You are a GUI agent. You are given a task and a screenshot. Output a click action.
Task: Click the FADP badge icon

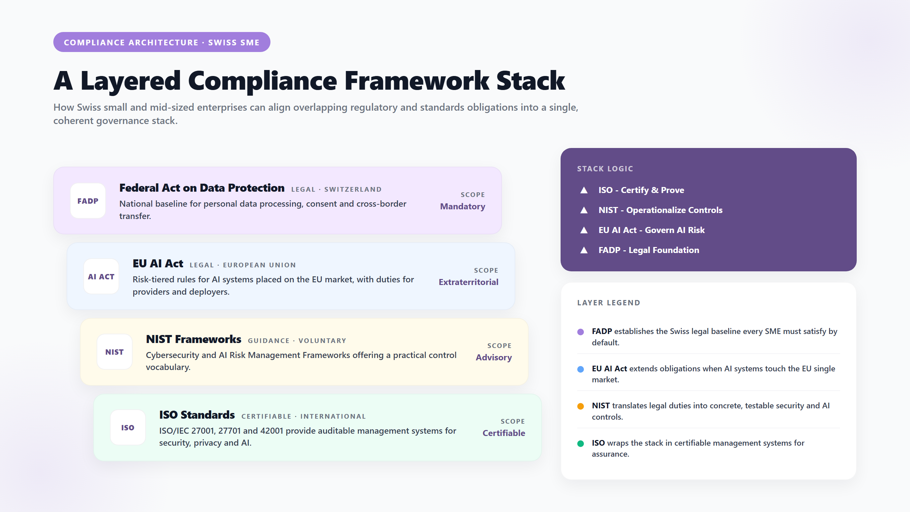pos(88,200)
